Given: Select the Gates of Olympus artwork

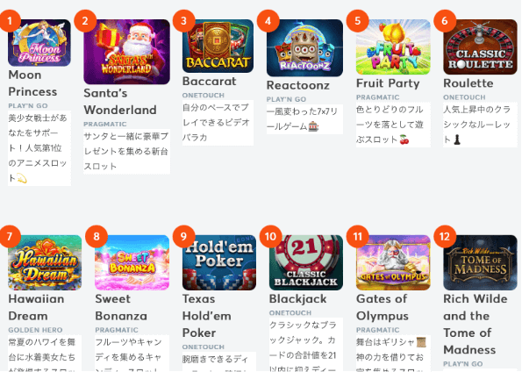Looking at the screenshot, I should [x=393, y=262].
